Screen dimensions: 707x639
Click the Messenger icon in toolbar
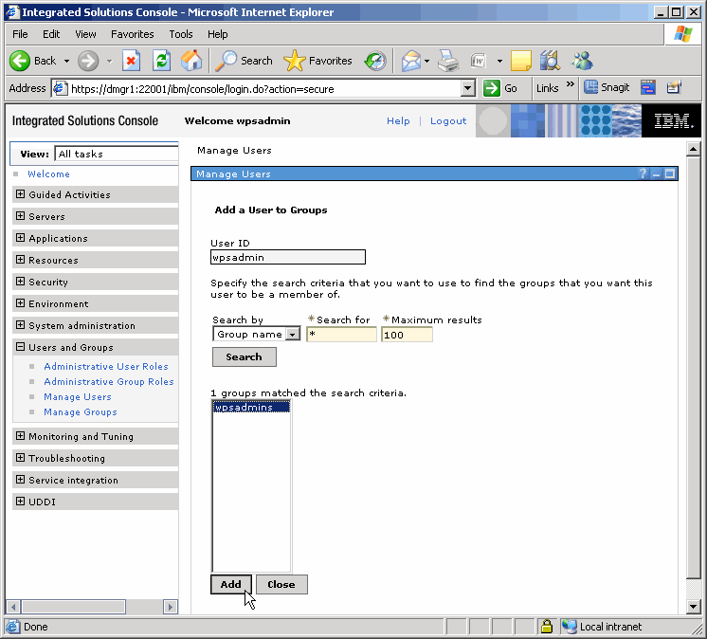point(582,61)
